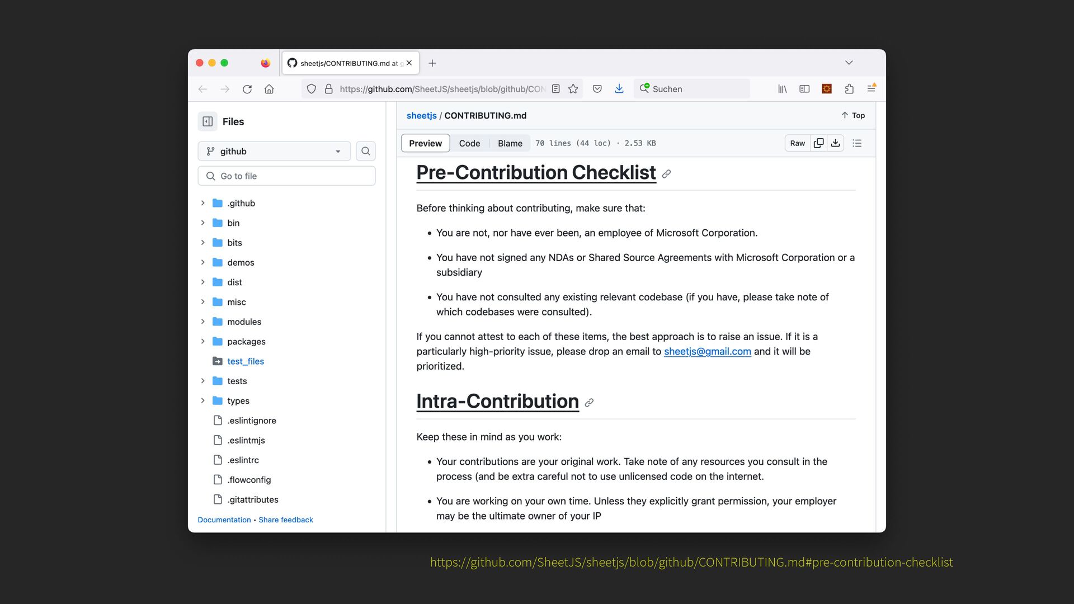Image resolution: width=1074 pixels, height=604 pixels.
Task: Click the file search magnifier button
Action: (x=366, y=151)
